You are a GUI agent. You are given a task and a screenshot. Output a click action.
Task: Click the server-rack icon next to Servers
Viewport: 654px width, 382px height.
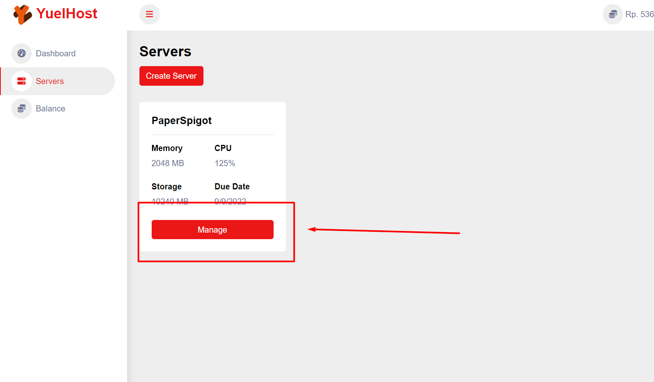22,81
